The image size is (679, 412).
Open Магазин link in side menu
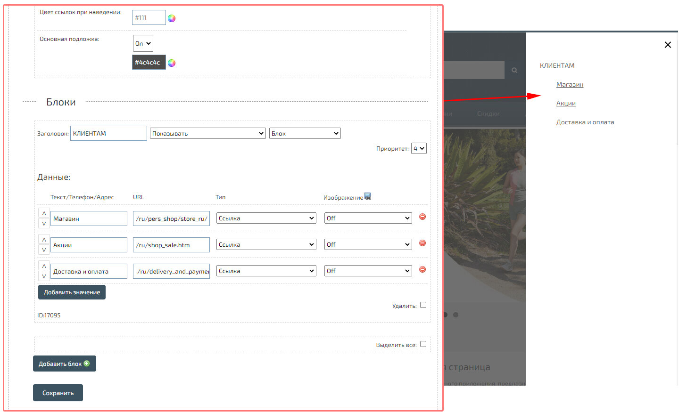[x=570, y=85]
